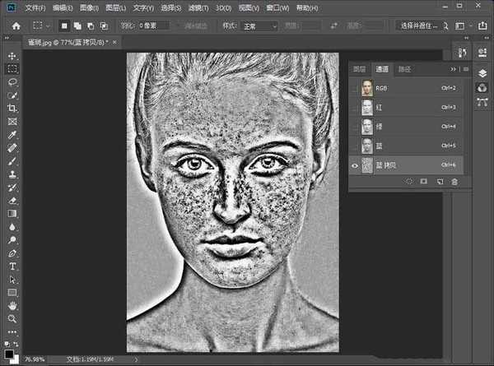Open the marquee tool preset dropdown
This screenshot has width=494, height=366.
pos(42,25)
